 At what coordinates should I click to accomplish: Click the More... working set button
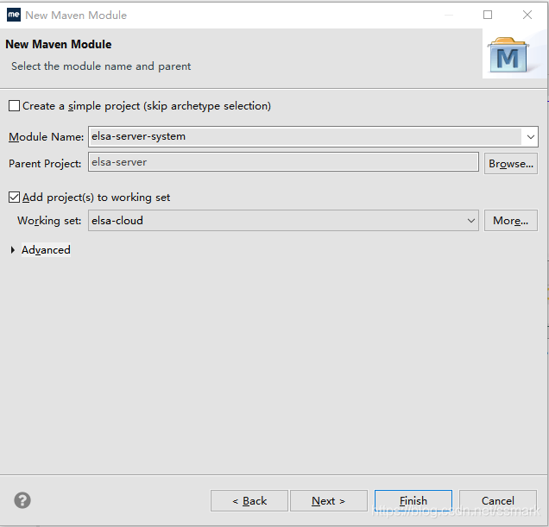coord(511,221)
